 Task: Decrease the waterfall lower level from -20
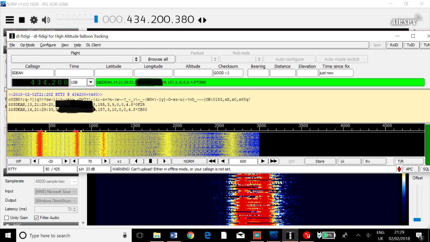(x=35, y=161)
